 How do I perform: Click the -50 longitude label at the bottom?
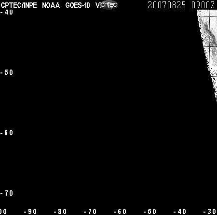(150, 212)
